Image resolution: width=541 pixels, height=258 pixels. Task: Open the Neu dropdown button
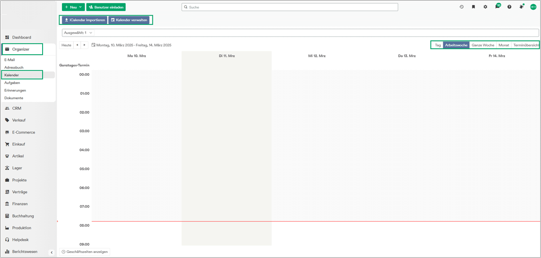(73, 7)
